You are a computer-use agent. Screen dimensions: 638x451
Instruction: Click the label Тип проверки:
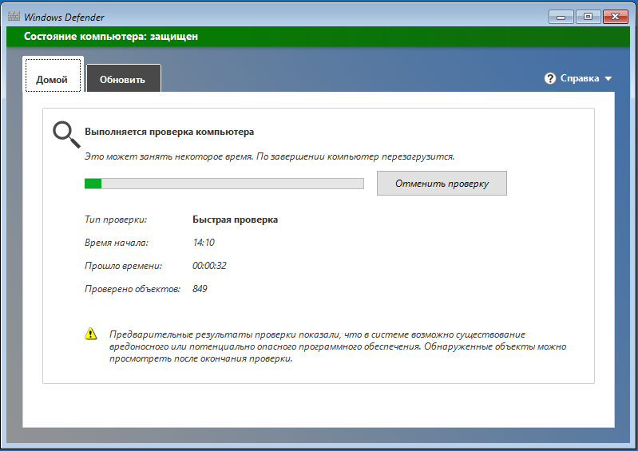116,220
